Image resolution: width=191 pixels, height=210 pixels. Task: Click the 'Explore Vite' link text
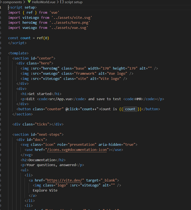(45, 190)
